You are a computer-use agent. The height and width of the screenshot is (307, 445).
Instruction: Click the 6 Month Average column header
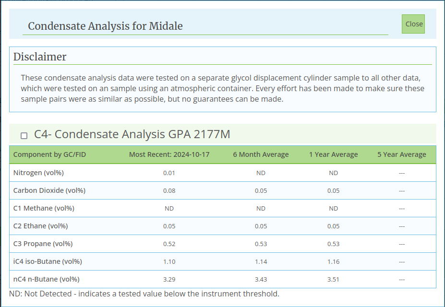[x=261, y=154]
